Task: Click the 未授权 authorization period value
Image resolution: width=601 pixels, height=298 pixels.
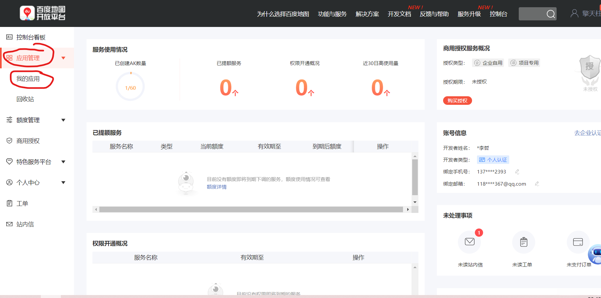Action: pyautogui.click(x=479, y=82)
